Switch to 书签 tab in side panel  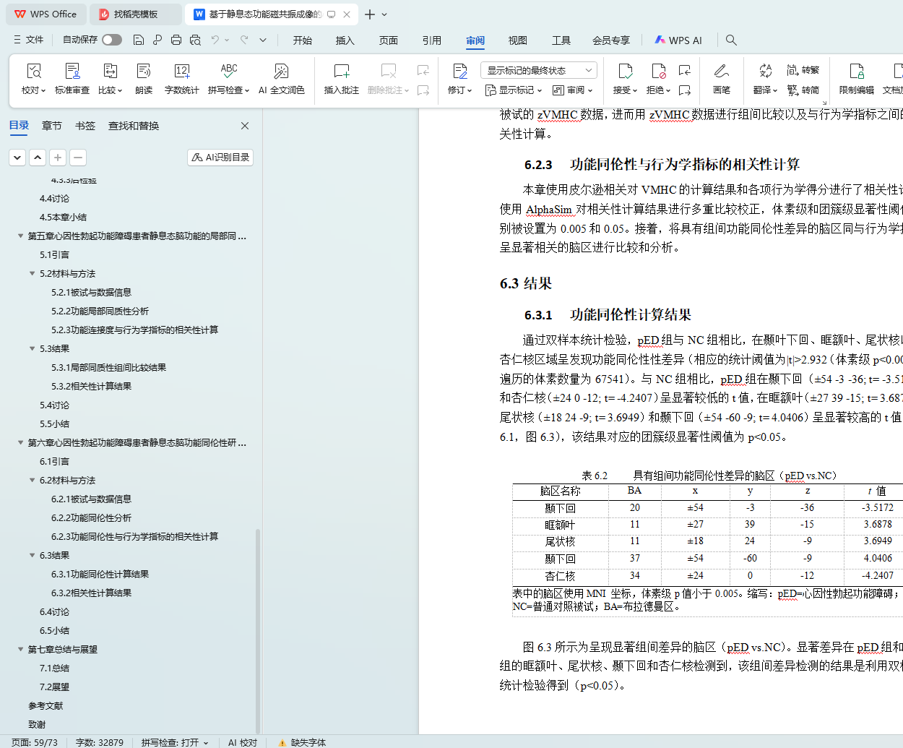coord(85,126)
